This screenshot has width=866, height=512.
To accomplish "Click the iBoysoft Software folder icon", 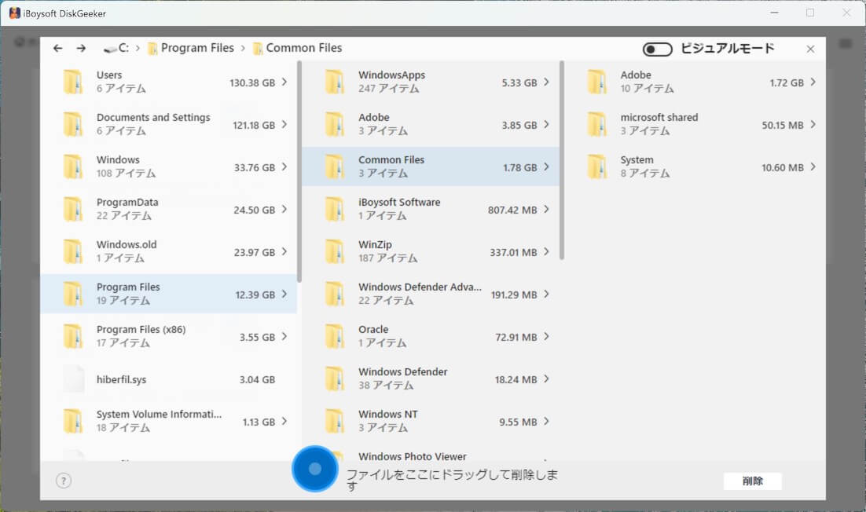I will pos(336,209).
